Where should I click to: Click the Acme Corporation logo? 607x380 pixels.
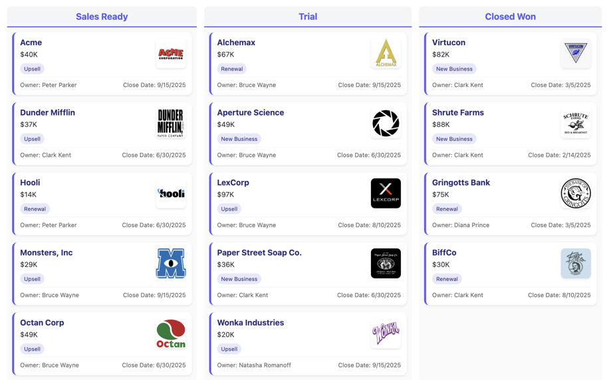(171, 53)
